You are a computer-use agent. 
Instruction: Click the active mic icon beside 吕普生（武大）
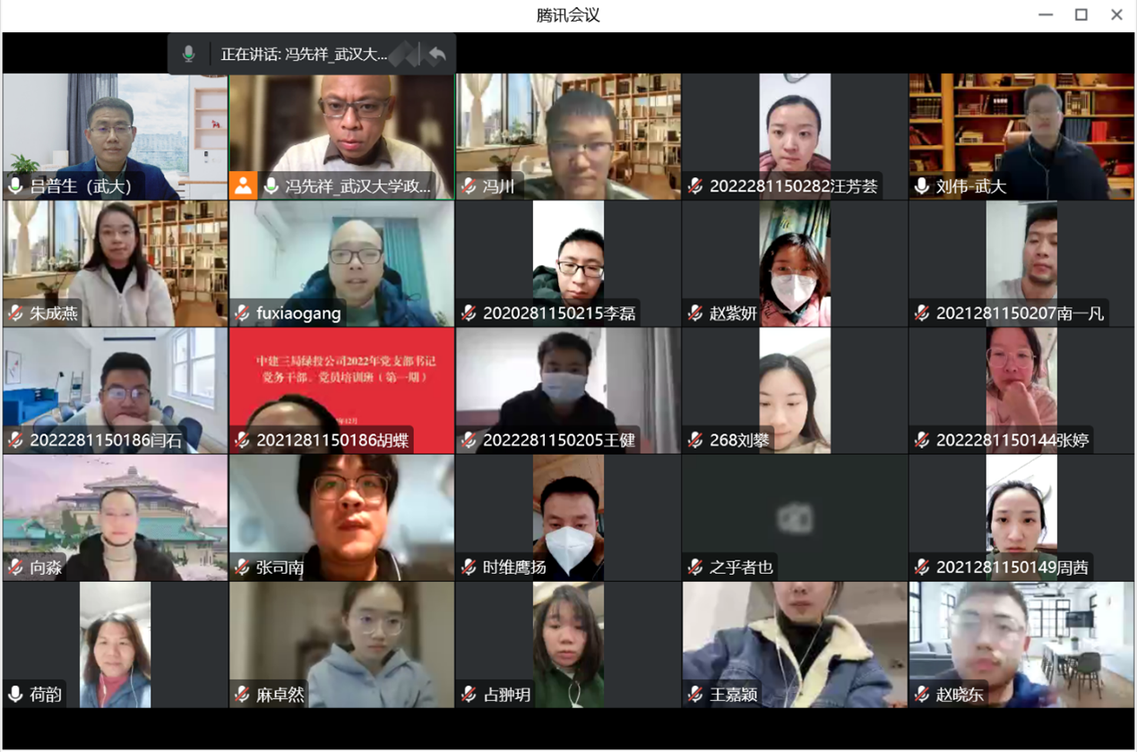15,186
